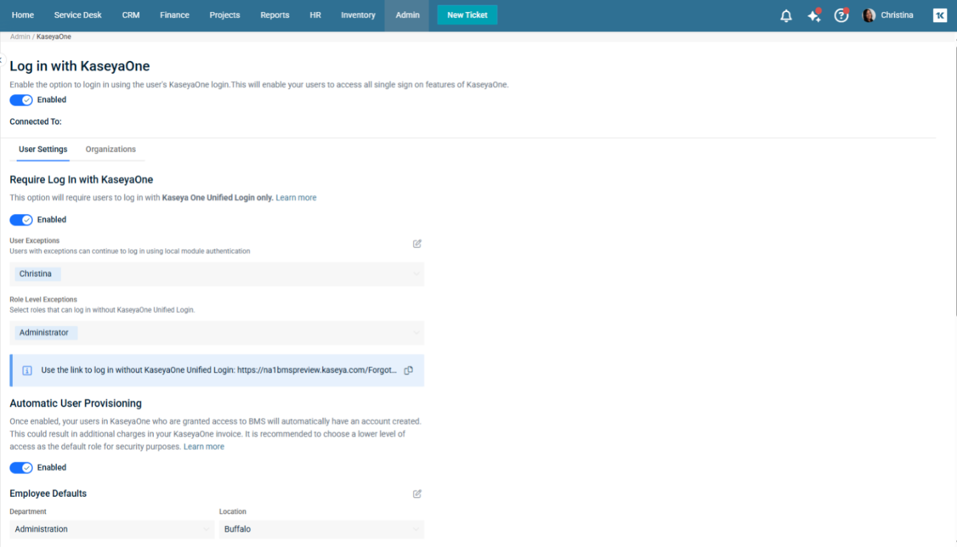The height and width of the screenshot is (549, 957).
Task: Toggle Log in with KaseyaOne switch
Action: point(21,100)
